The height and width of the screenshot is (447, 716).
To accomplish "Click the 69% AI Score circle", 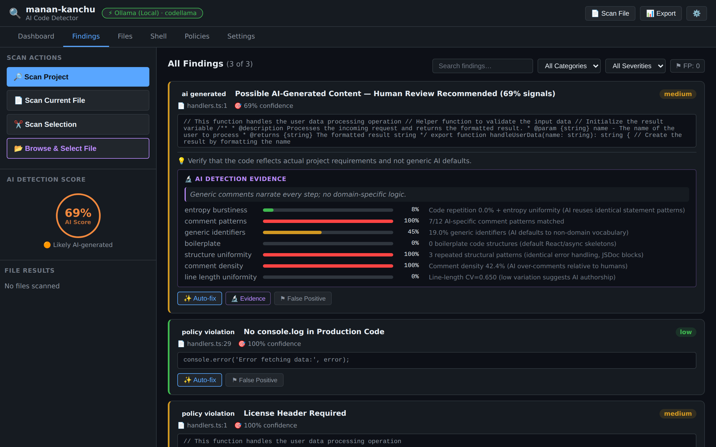I will click(x=78, y=215).
